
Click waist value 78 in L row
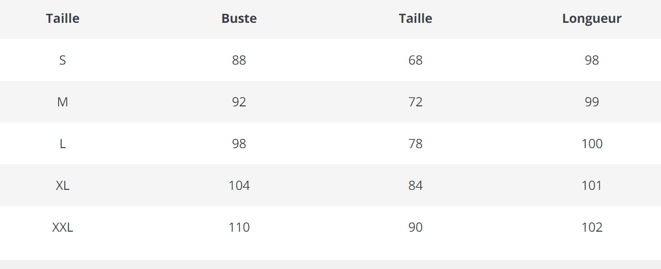coord(415,144)
